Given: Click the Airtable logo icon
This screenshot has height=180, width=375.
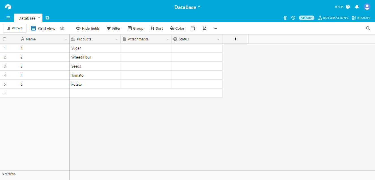Looking at the screenshot, I should [x=8, y=7].
